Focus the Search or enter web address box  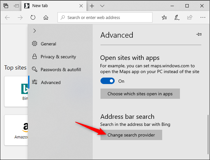pyautogui.click(x=105, y=17)
